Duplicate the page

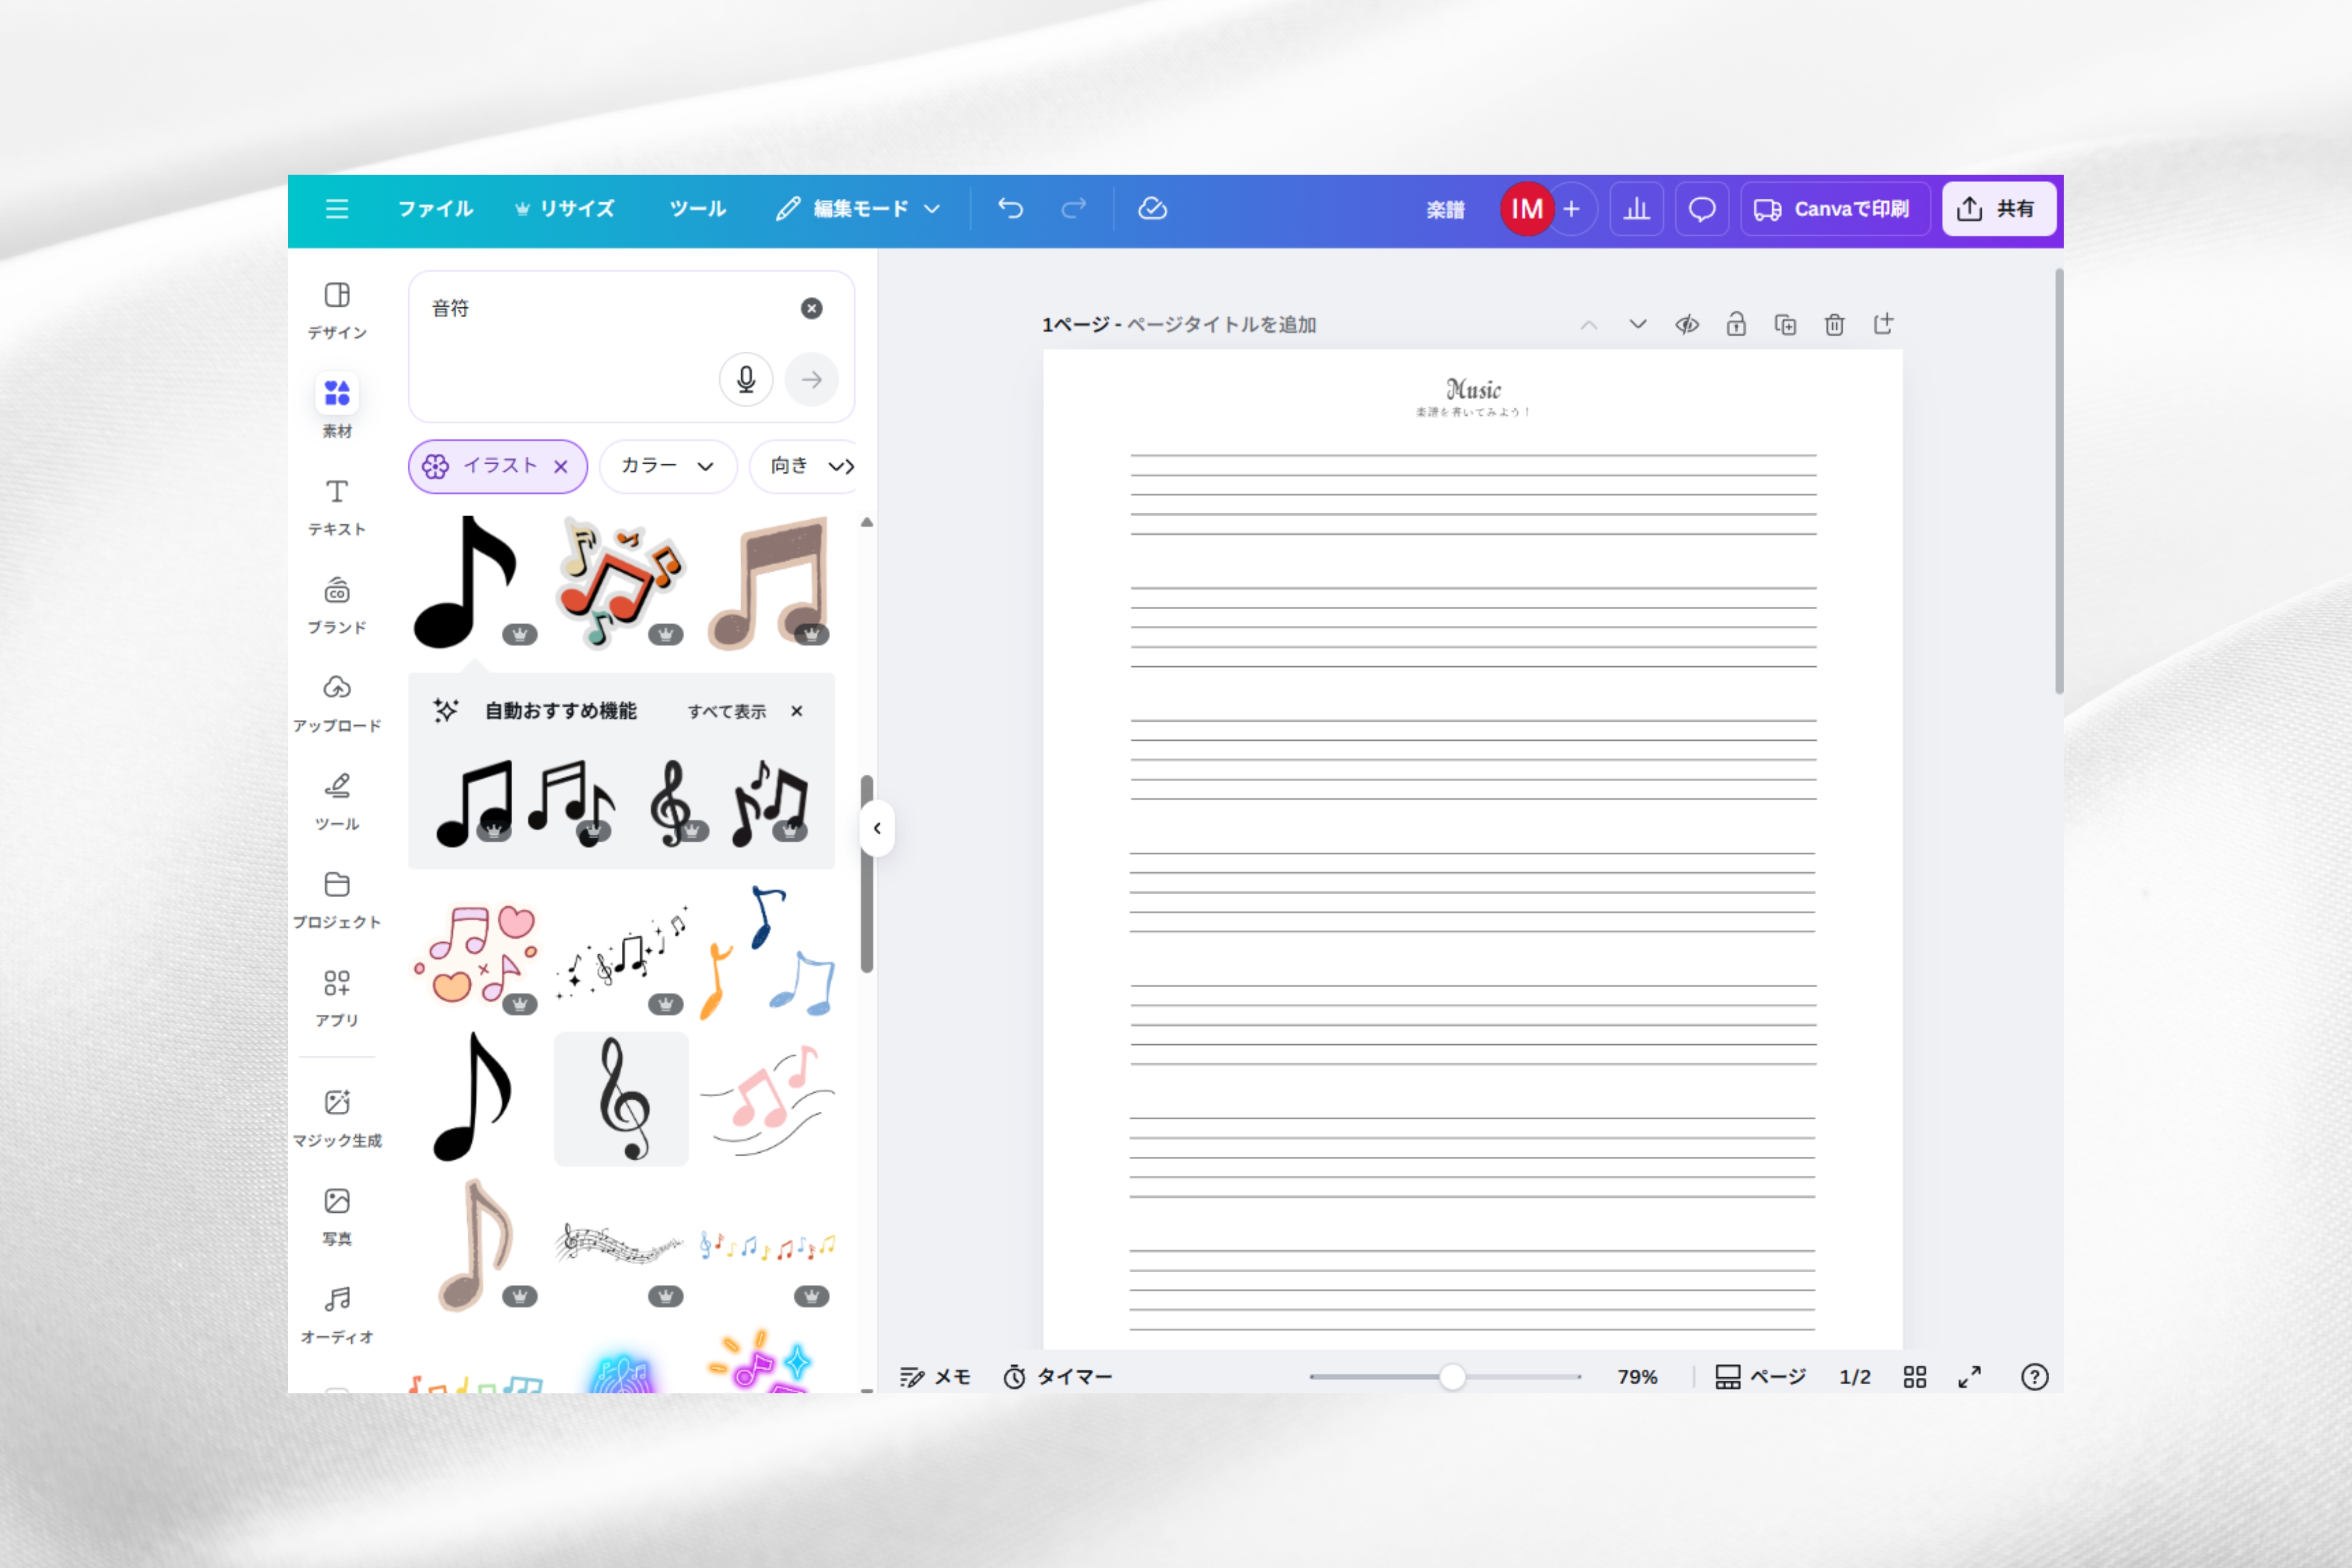[1785, 325]
